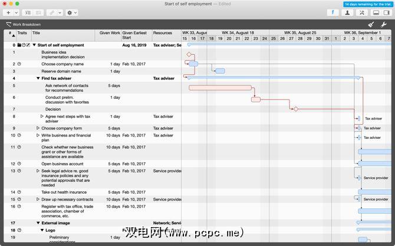395x246 pixels.
Task: Select Business idea milestone diamond in Gantt
Action: pos(189,54)
